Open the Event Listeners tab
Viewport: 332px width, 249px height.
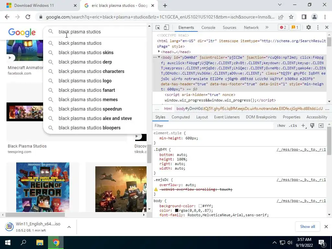tap(227, 117)
